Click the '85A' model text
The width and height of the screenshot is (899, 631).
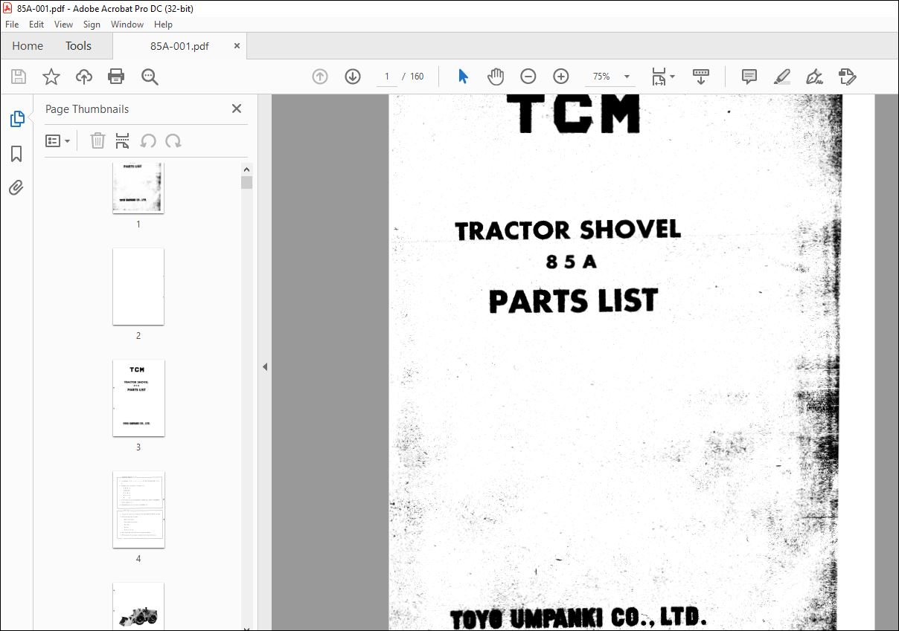coord(571,262)
